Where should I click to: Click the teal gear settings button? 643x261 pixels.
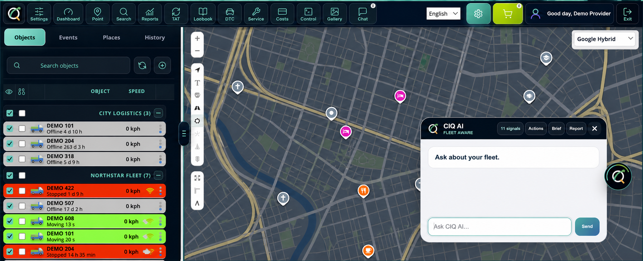tap(478, 14)
